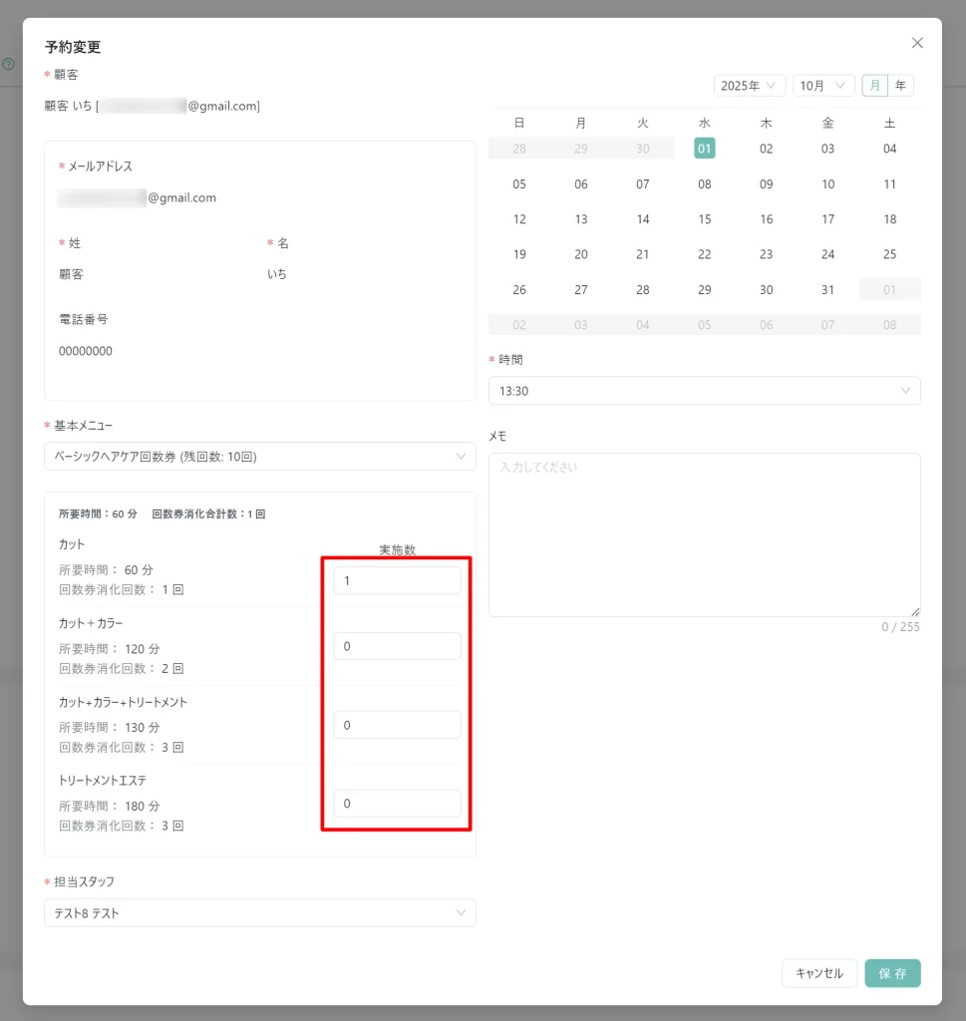
Task: Pick October 31 on the calendar
Action: [x=827, y=290]
